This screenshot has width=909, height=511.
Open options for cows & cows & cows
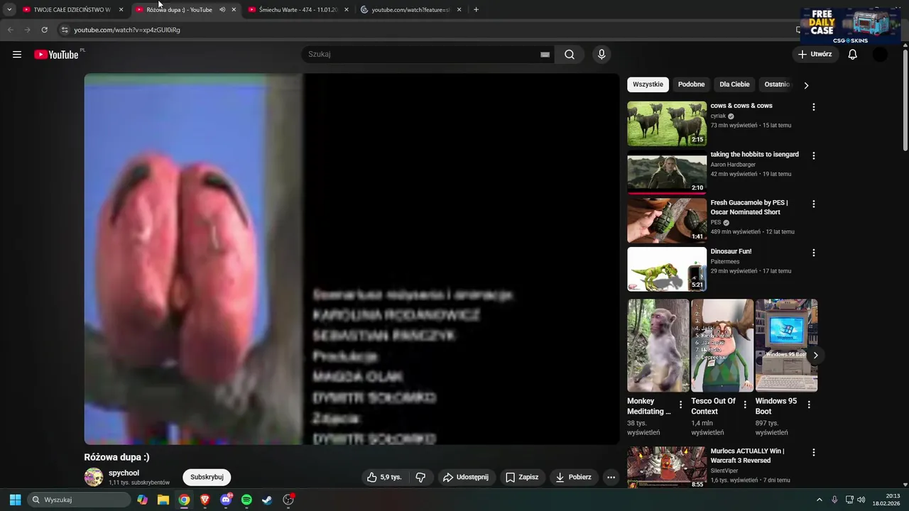(814, 107)
